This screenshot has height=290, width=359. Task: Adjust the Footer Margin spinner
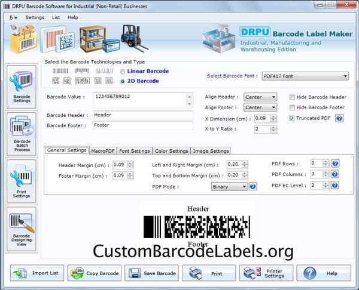(x=130, y=175)
